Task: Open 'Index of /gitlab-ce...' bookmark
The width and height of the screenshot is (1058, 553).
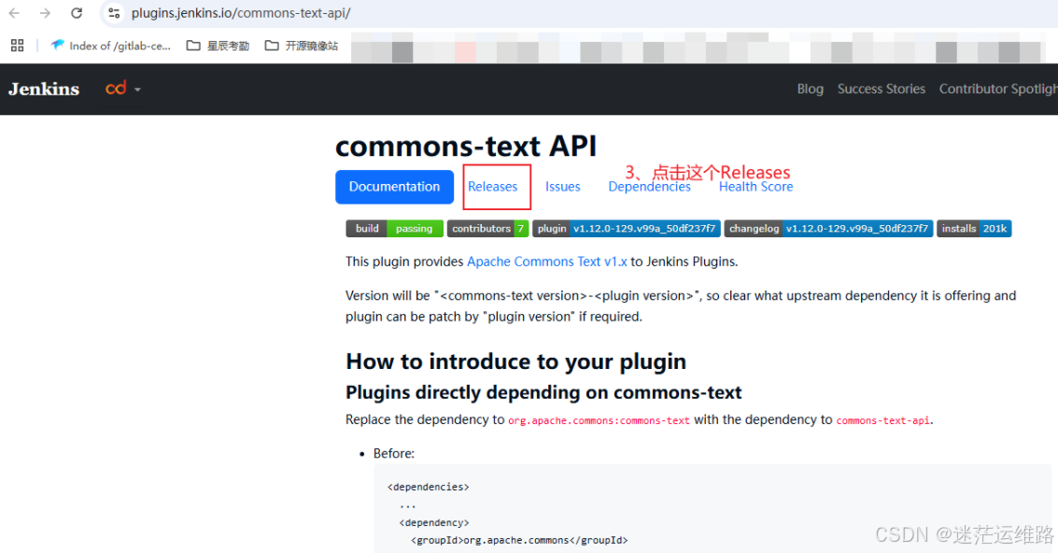Action: coord(111,45)
